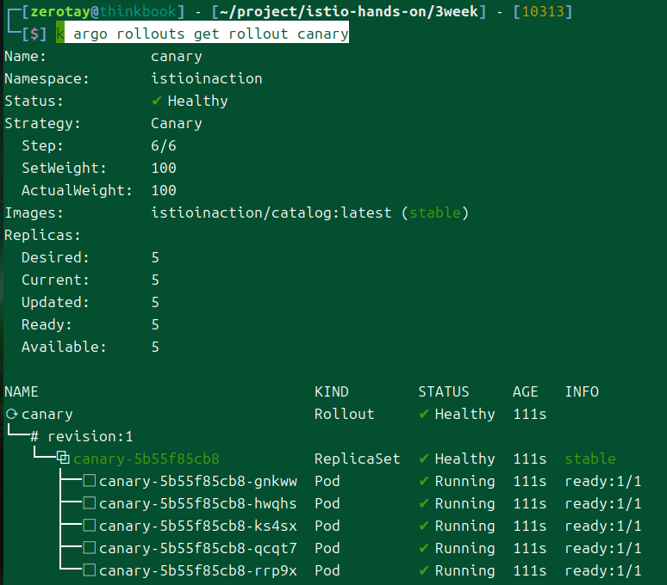
Task: Click the pod name 'canary-5b55f85cb8-rrp9x'
Action: [x=198, y=570]
